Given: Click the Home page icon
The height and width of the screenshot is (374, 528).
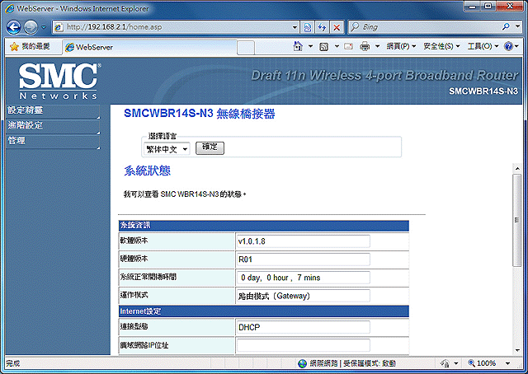Looking at the screenshot, I should 298,46.
